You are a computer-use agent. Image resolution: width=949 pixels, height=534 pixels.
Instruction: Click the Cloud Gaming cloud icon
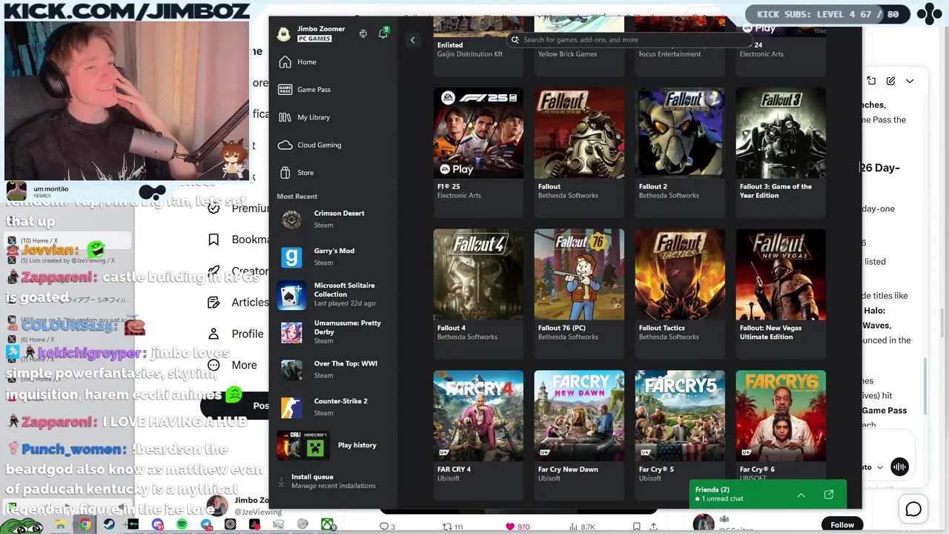285,145
